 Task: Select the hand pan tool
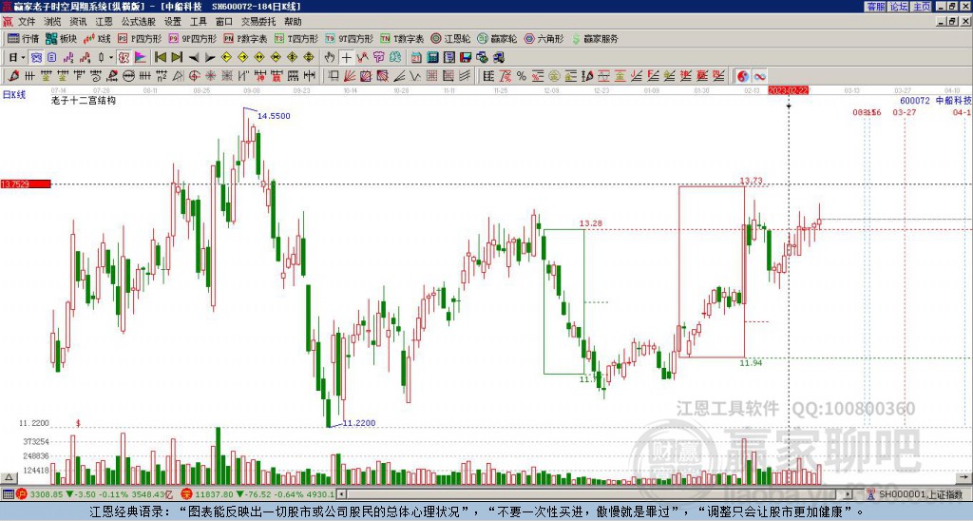pyautogui.click(x=330, y=58)
